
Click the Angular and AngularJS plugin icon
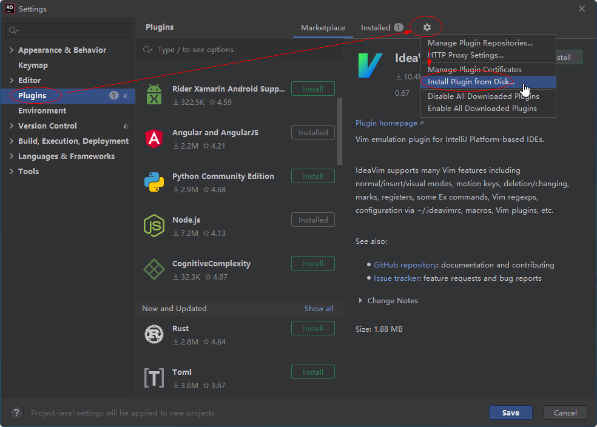click(x=154, y=138)
